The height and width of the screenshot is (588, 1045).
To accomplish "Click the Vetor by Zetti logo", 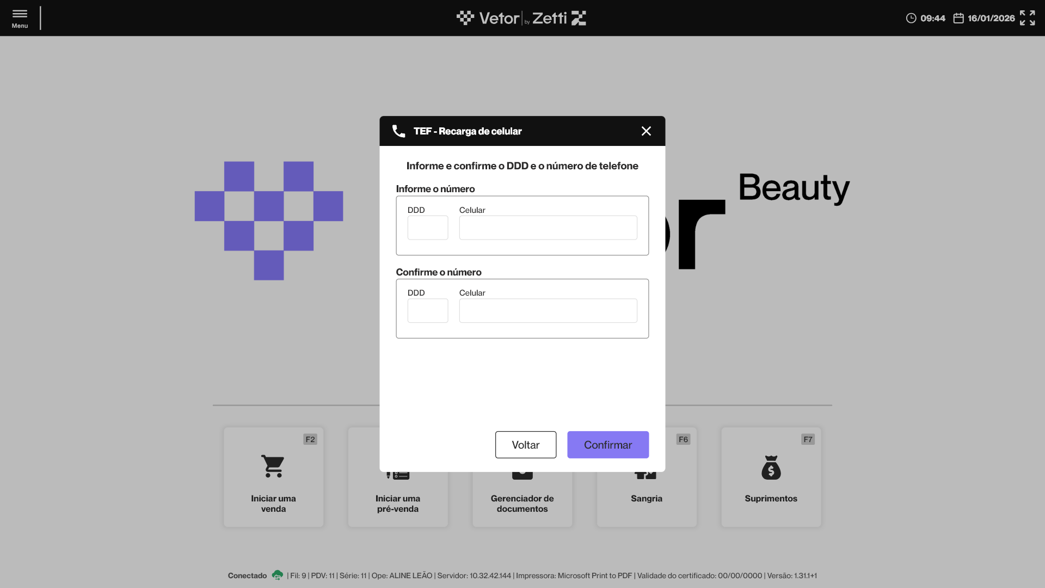I will (521, 18).
